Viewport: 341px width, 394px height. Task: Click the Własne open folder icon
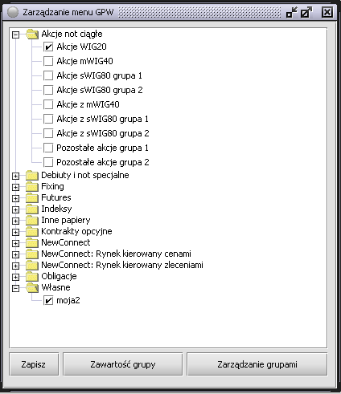tap(32, 288)
